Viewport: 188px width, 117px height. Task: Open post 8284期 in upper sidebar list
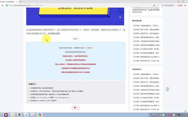[146, 37]
